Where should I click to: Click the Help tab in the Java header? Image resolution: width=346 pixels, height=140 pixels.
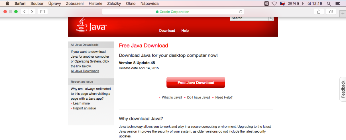click(x=185, y=31)
